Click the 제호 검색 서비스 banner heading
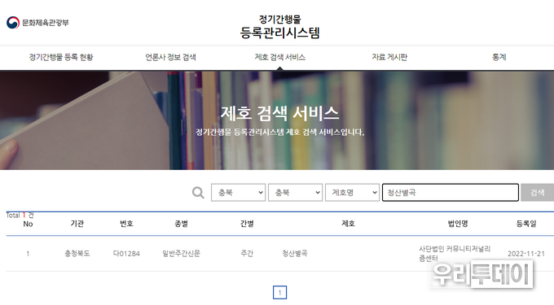The width and height of the screenshot is (554, 305). click(x=279, y=113)
